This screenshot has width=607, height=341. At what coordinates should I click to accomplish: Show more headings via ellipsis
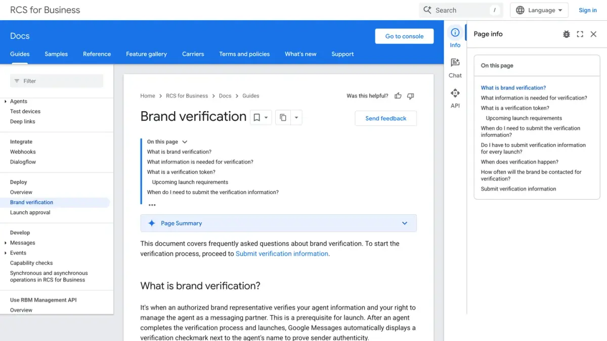(152, 205)
